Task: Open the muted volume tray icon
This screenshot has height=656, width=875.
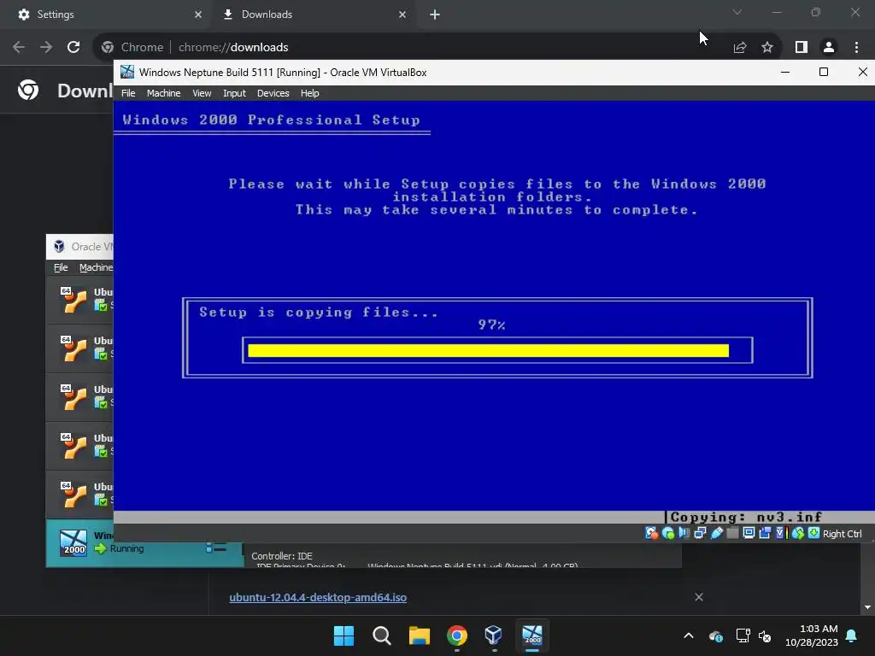Action: pos(765,635)
